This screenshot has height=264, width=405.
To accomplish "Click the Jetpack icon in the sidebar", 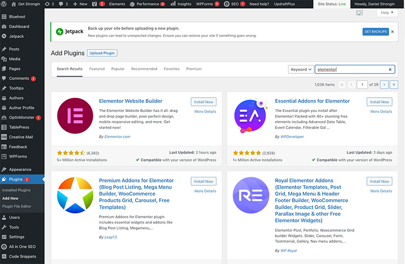I will click(x=4, y=36).
